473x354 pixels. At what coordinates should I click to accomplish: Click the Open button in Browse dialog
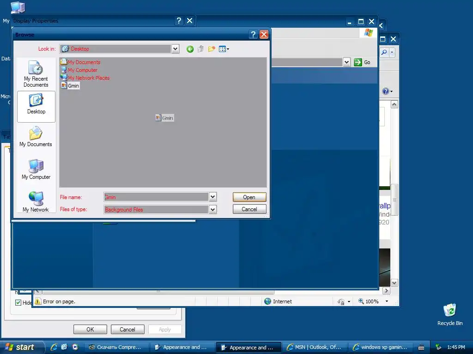(249, 197)
